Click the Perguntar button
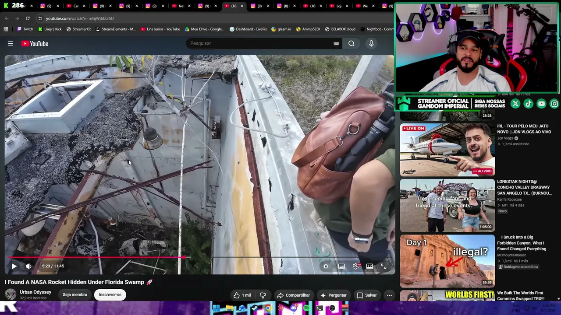This screenshot has height=315, width=561. pos(334,295)
